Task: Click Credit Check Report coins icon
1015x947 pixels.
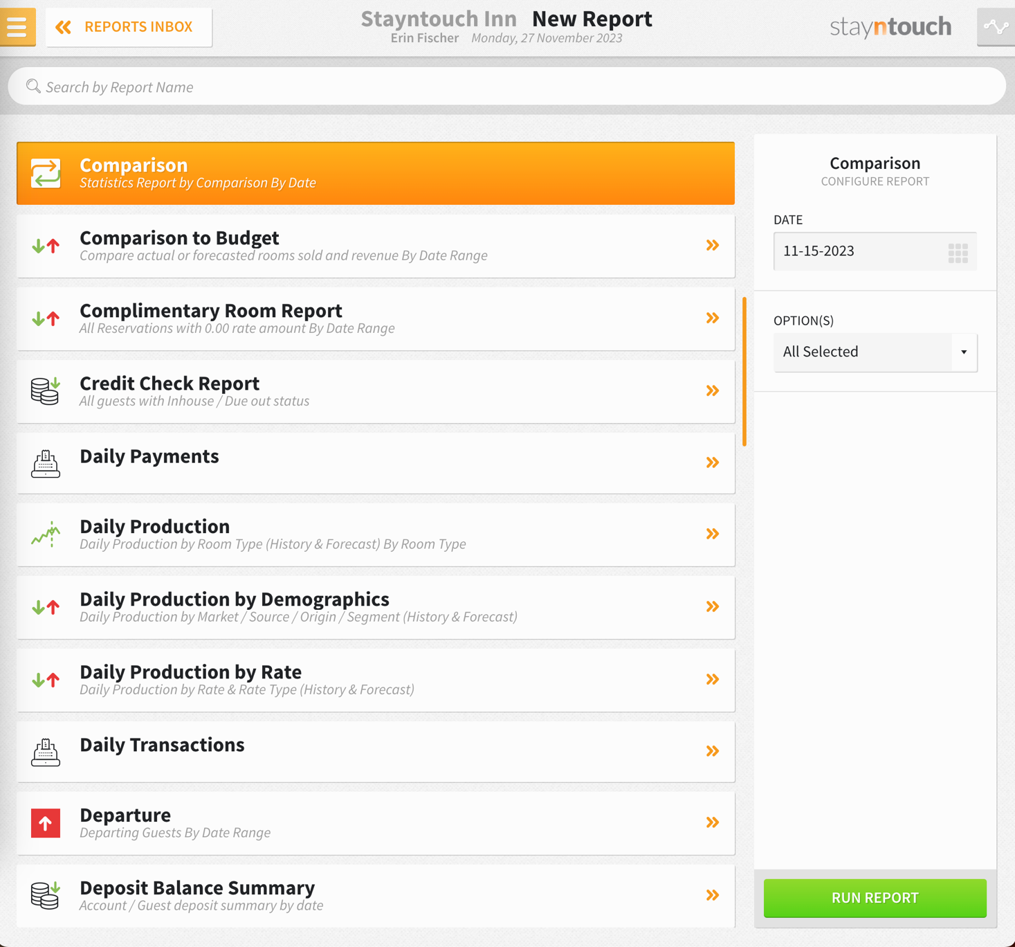Action: (46, 391)
